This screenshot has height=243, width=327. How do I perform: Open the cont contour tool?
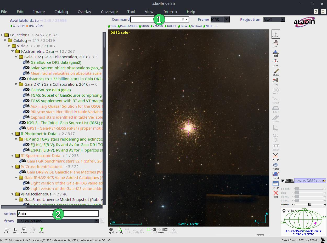click(x=276, y=166)
